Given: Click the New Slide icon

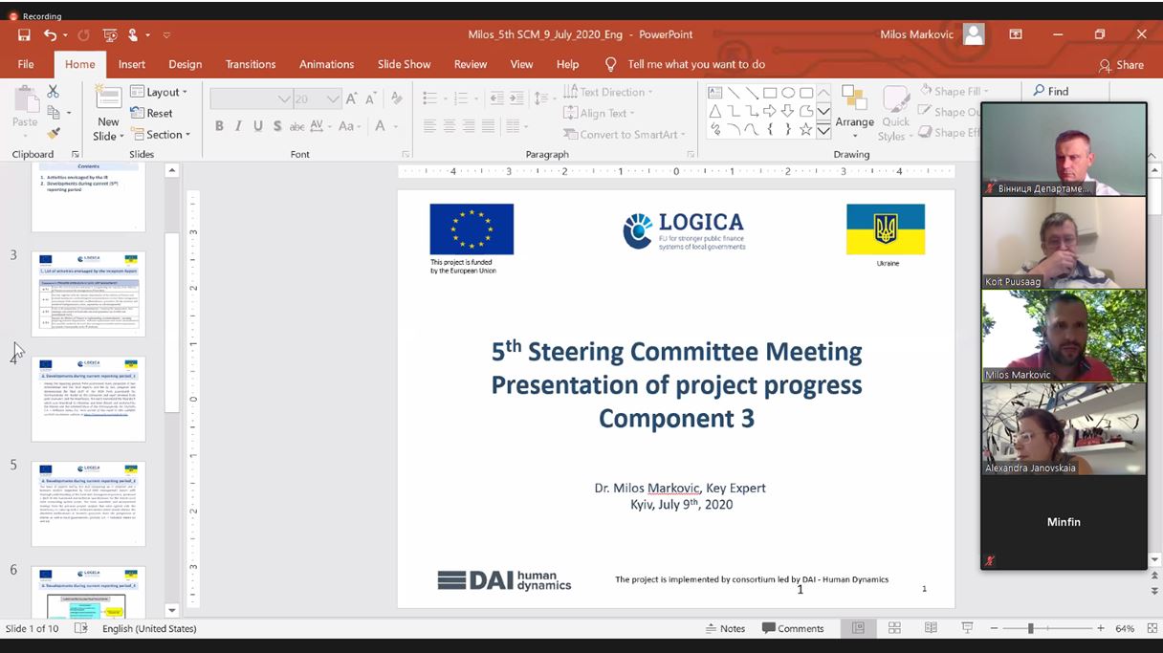Looking at the screenshot, I should (108, 98).
